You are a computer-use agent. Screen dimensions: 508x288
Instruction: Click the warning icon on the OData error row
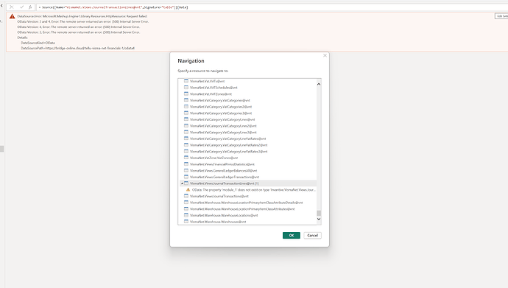[188, 189]
